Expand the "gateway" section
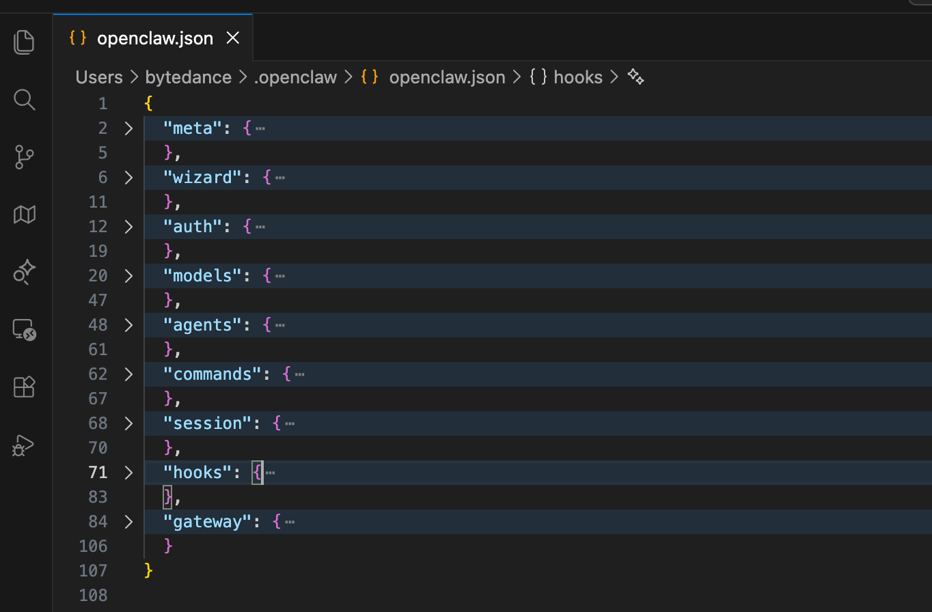This screenshot has width=932, height=612. [128, 521]
